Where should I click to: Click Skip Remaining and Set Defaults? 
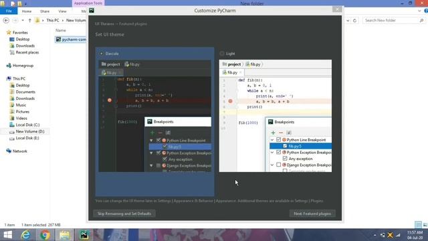(x=124, y=214)
